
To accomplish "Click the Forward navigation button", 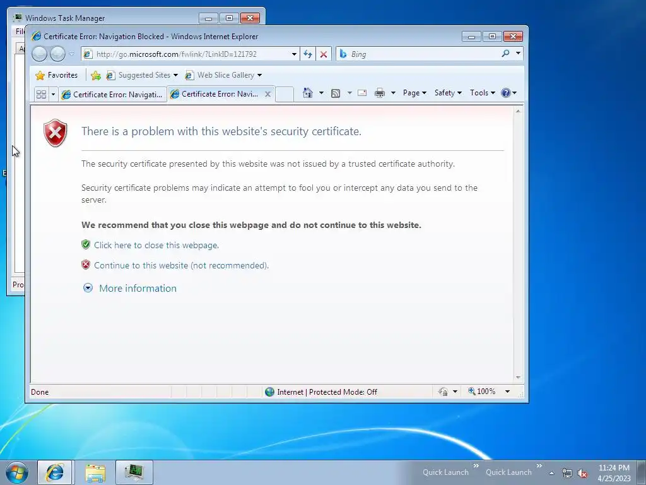I will point(57,54).
